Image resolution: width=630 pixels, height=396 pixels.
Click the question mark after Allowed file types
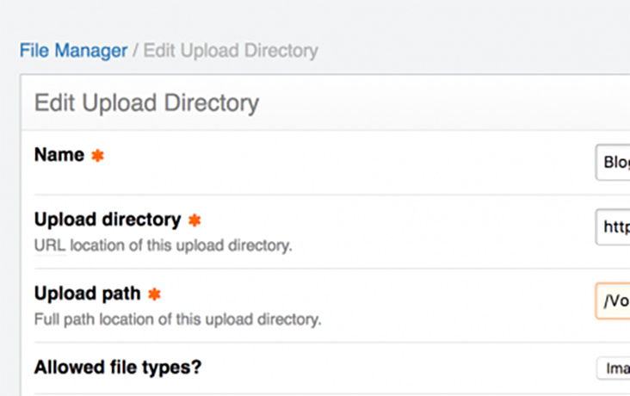196,368
